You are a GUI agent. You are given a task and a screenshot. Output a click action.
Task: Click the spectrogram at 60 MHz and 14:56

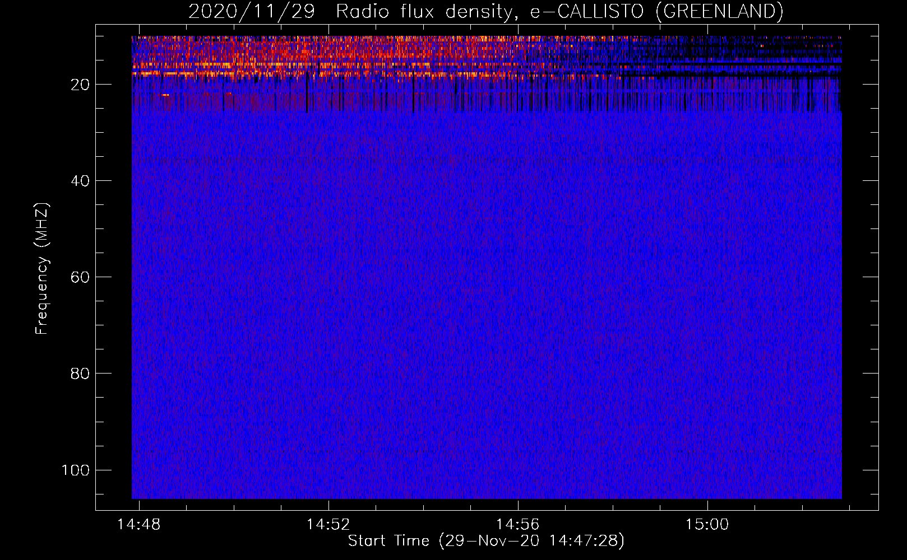517,277
